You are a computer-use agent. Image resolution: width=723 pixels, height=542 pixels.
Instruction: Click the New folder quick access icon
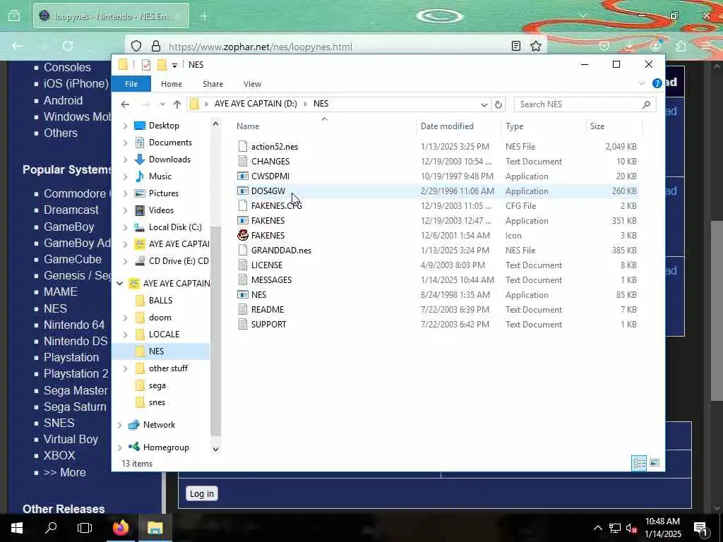(162, 64)
